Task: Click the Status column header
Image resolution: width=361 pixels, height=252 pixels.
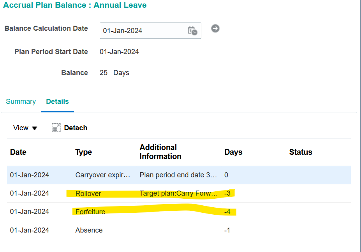Action: 300,152
